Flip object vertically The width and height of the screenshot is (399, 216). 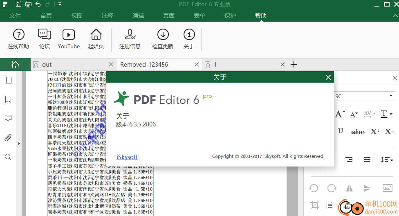(x=367, y=188)
